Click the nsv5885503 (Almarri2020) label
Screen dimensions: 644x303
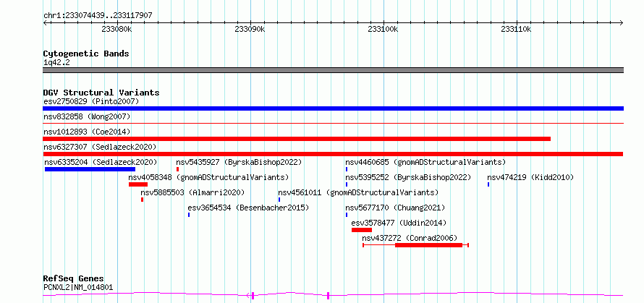(x=192, y=192)
